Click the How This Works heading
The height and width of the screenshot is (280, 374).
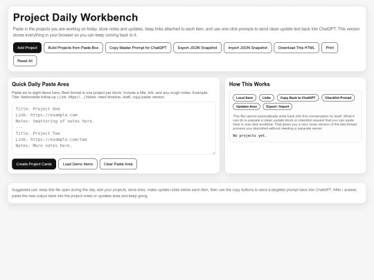pyautogui.click(x=249, y=84)
